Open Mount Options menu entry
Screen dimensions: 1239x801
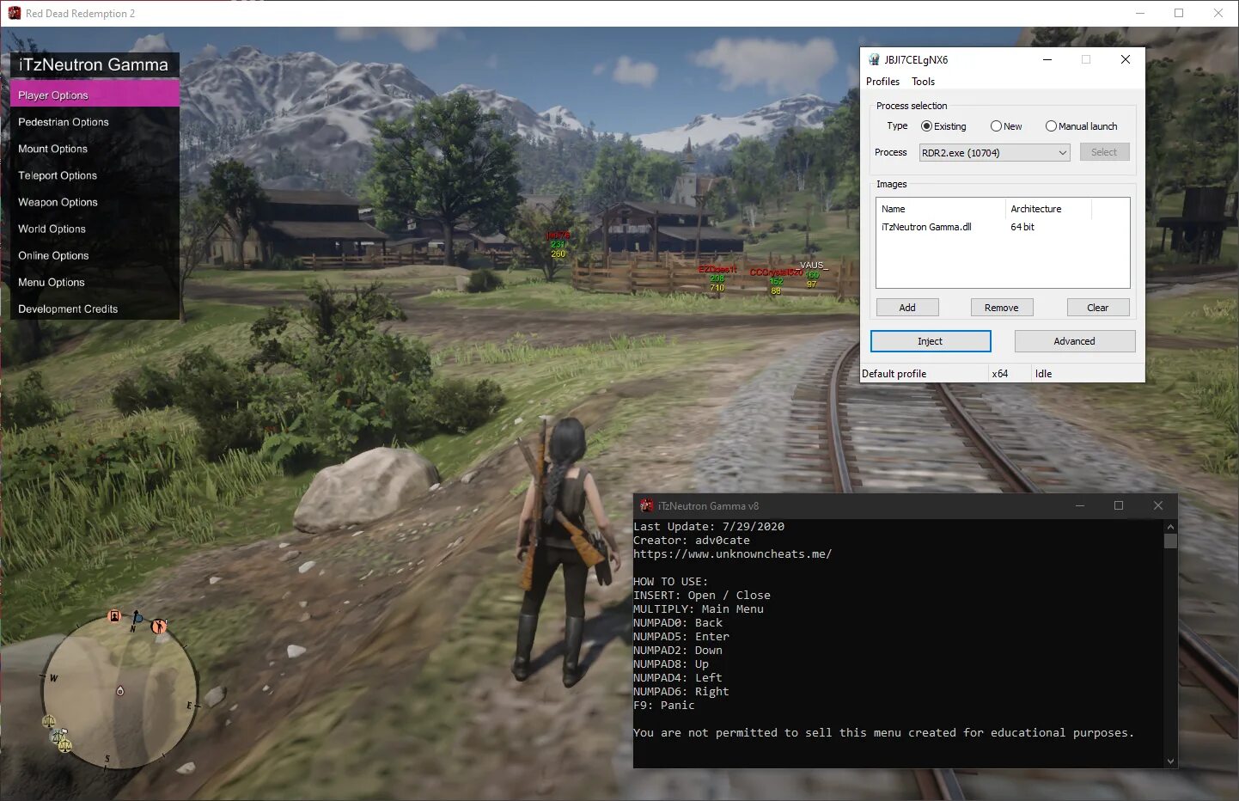click(95, 148)
